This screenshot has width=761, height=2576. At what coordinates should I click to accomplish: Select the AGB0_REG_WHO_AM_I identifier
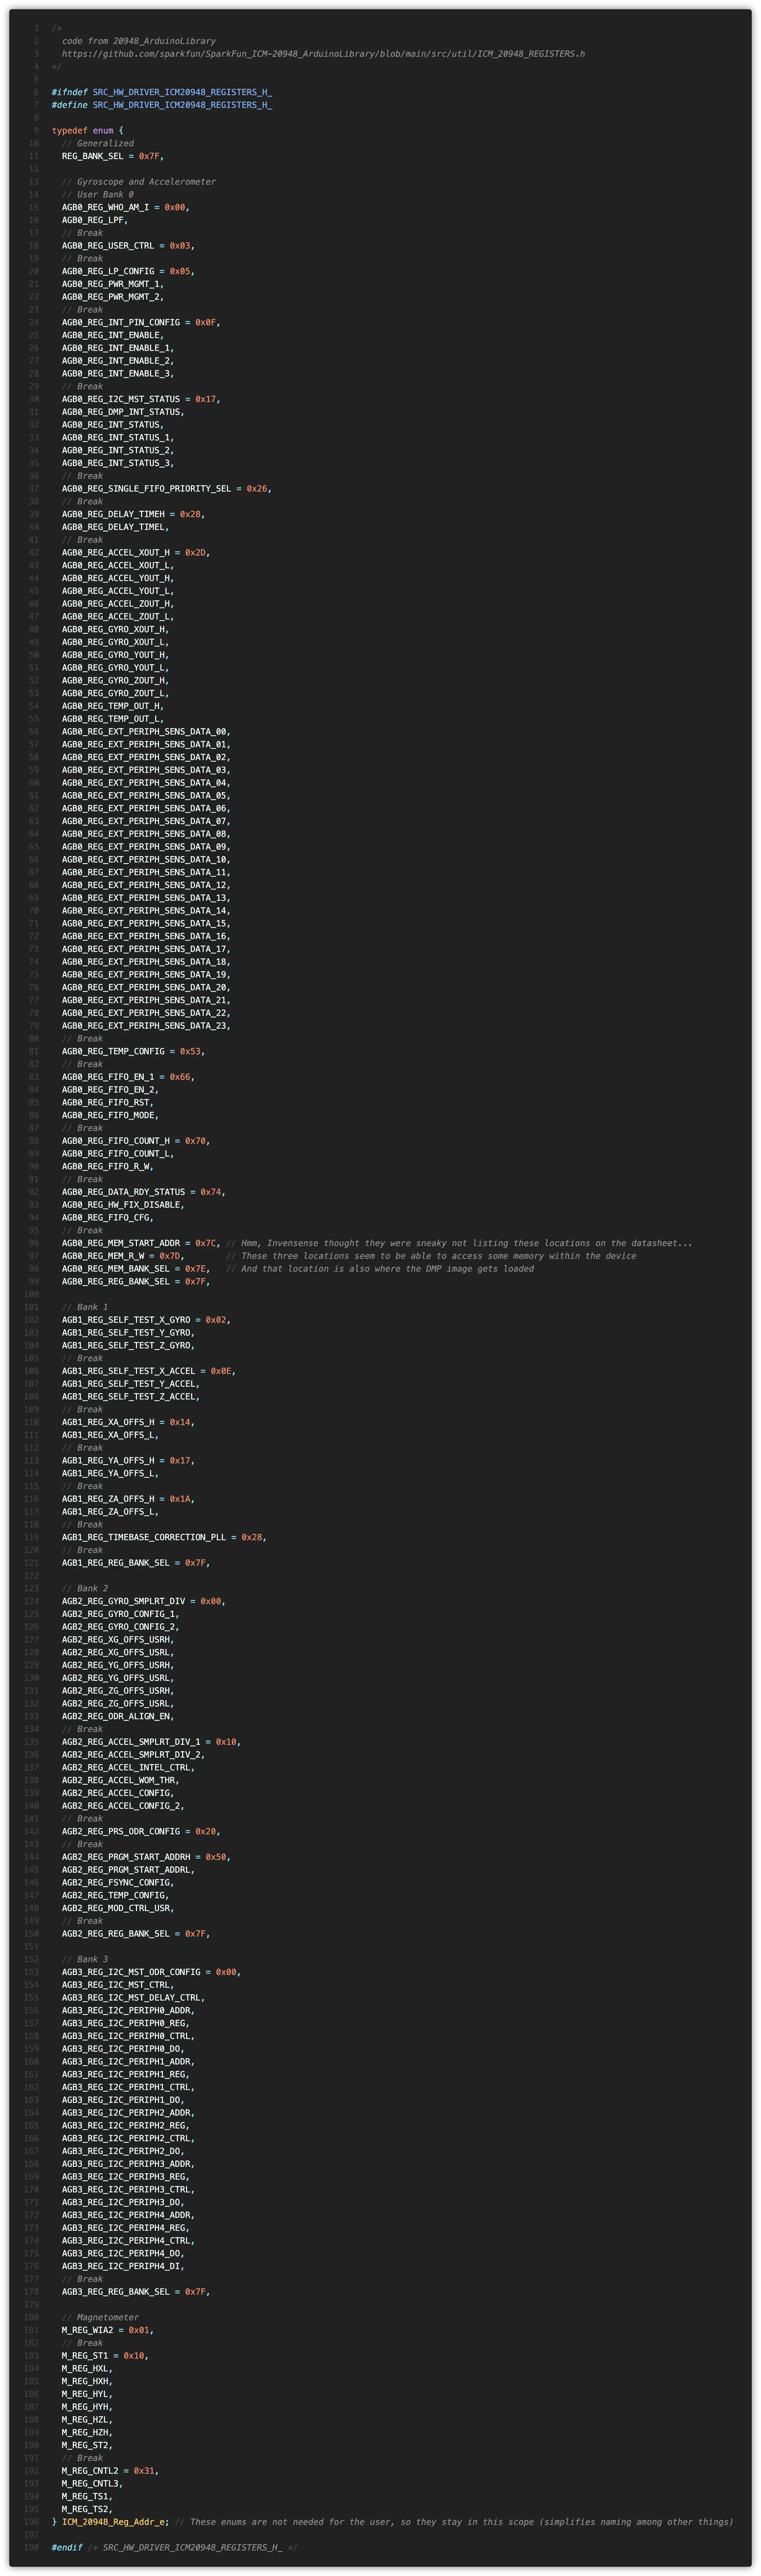[105, 208]
